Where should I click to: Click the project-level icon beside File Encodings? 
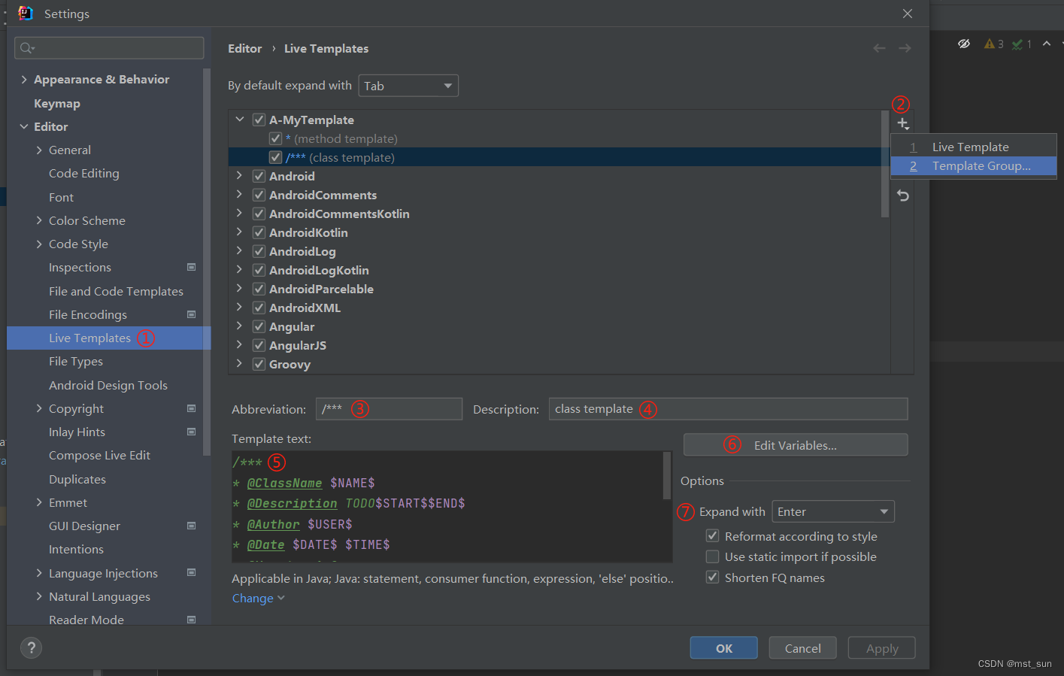[x=191, y=314]
